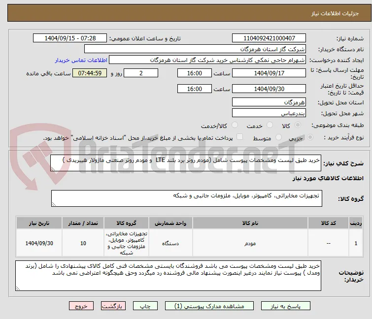372x319 pixels.
Task: Click the delivery province field هرمزگان
Action: (x=269, y=102)
